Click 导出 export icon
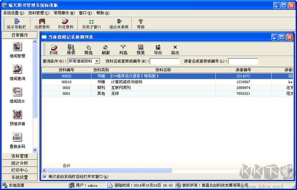This screenshot has width=297, height=190. [x=158, y=49]
